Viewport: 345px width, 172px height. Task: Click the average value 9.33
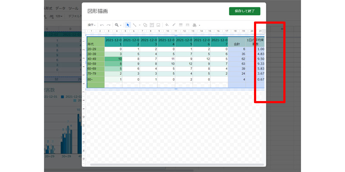[x=261, y=64]
